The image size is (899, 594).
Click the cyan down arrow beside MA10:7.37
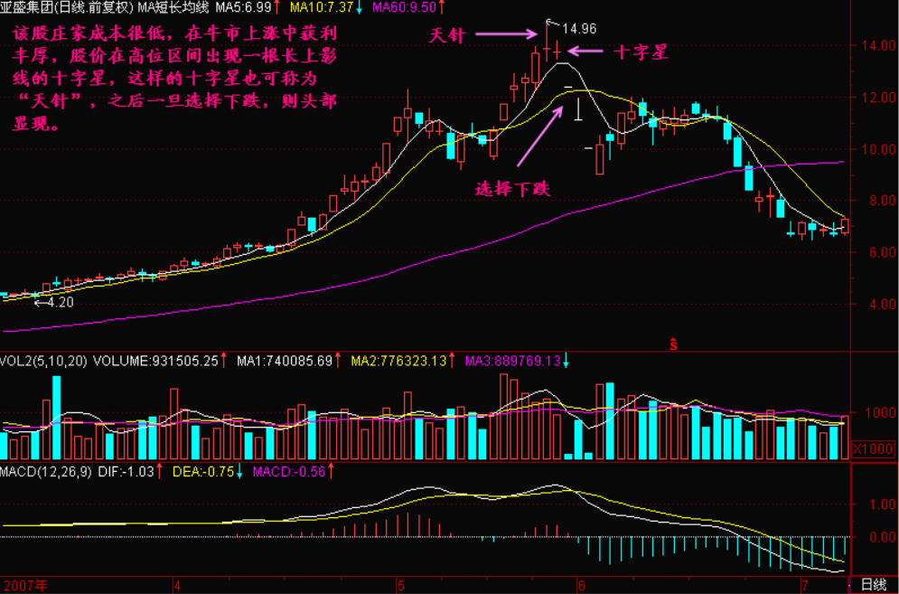[361, 7]
